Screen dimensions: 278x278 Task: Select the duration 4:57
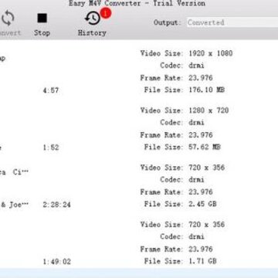click(51, 90)
